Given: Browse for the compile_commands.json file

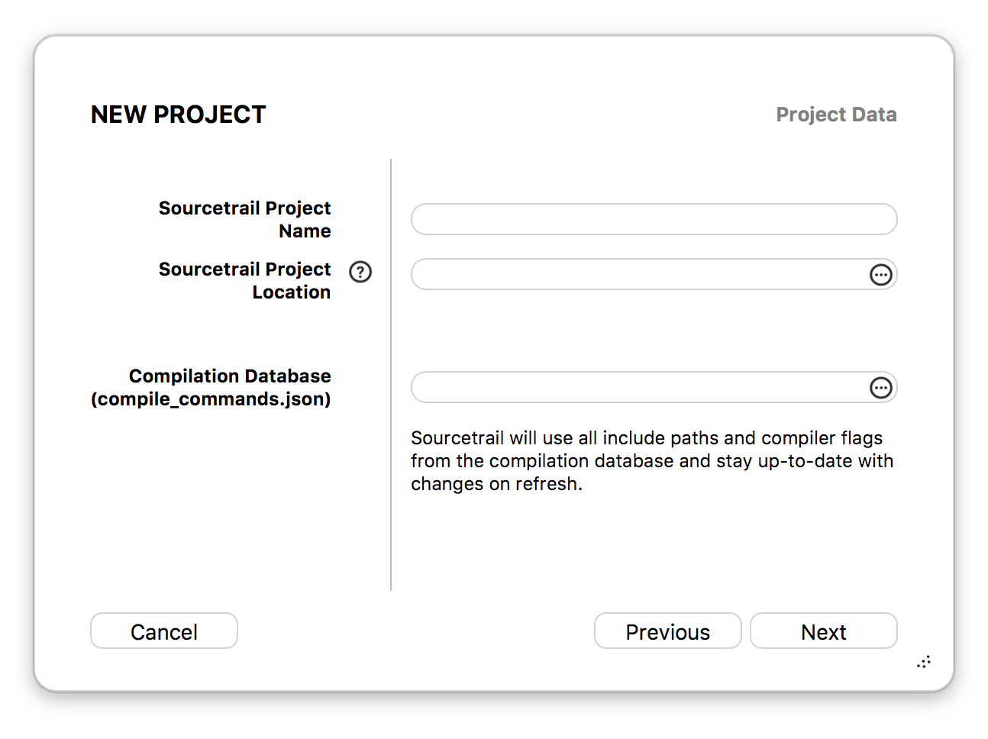Looking at the screenshot, I should 881,388.
